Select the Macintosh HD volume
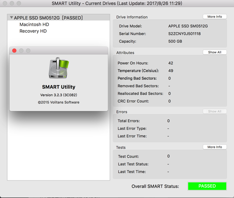The width and height of the screenshot is (234, 198). coord(34,24)
